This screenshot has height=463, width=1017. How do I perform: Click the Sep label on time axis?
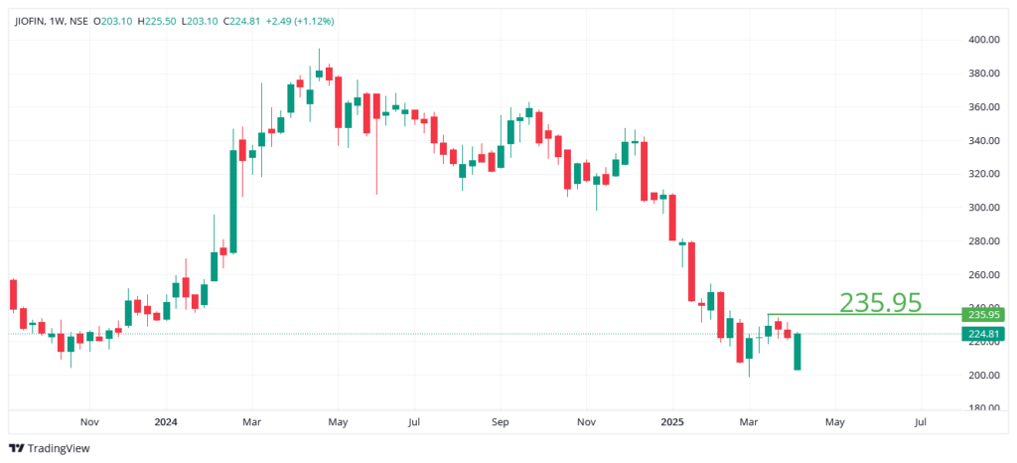point(501,421)
